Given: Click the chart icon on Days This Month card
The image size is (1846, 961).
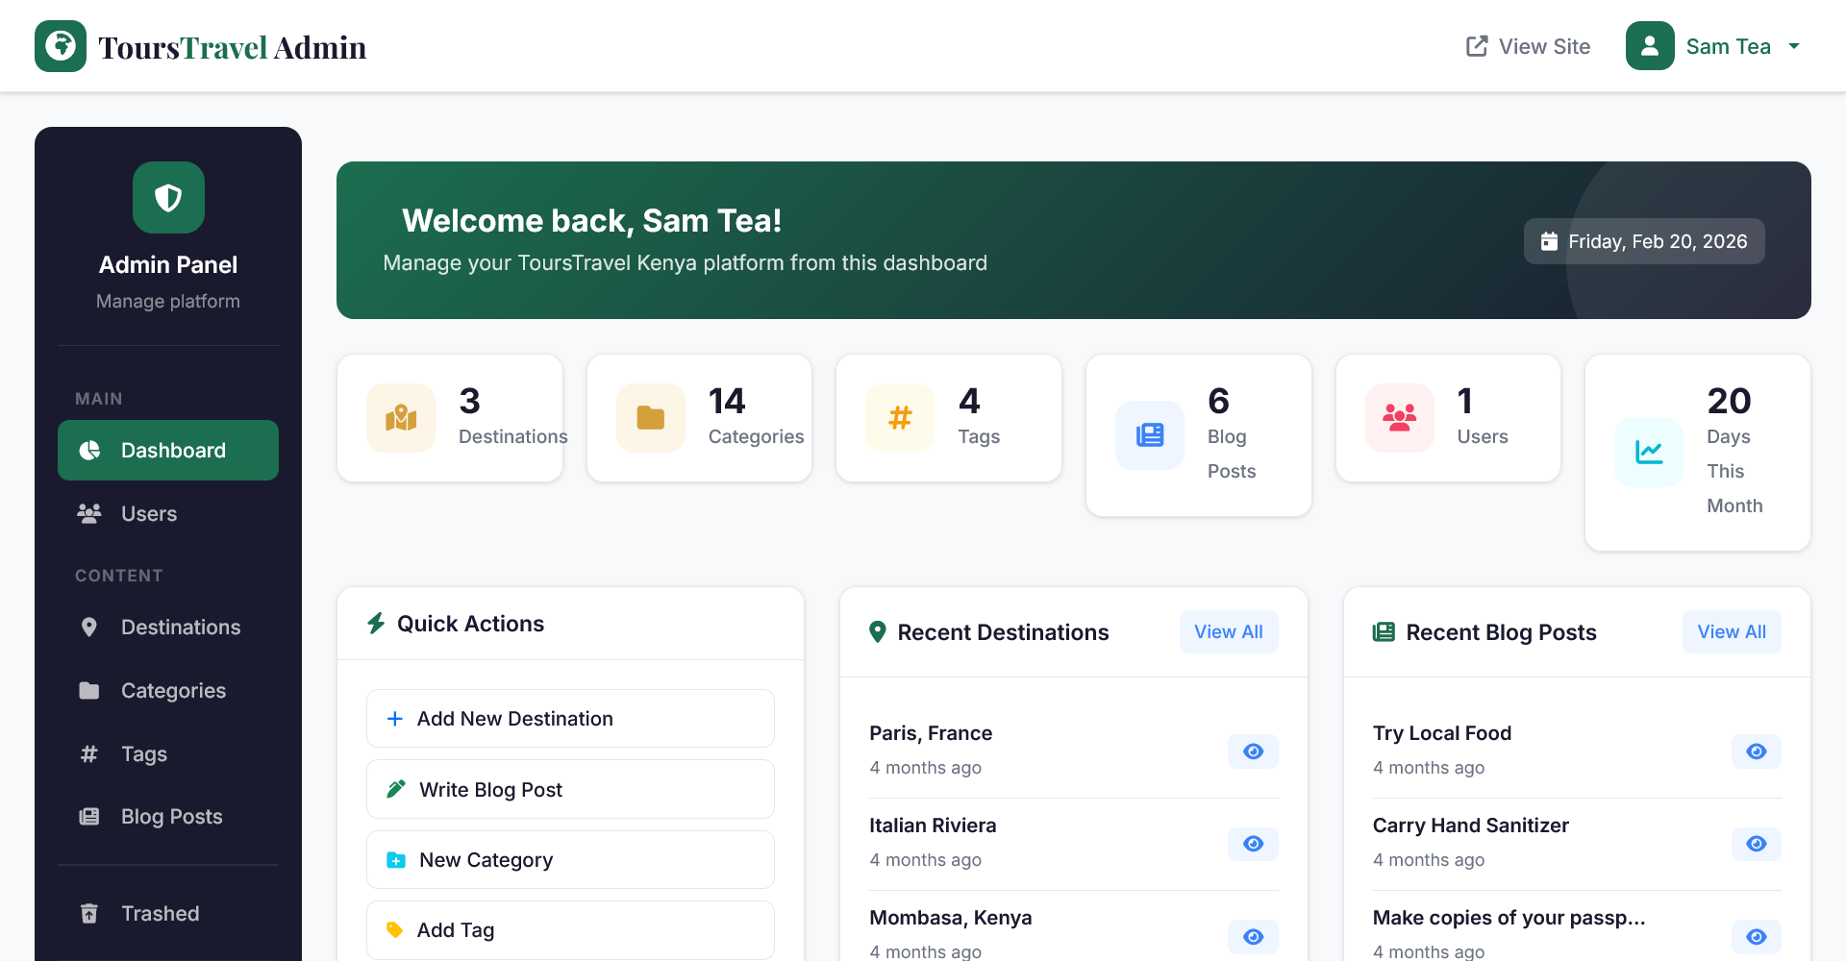Looking at the screenshot, I should click(1649, 453).
